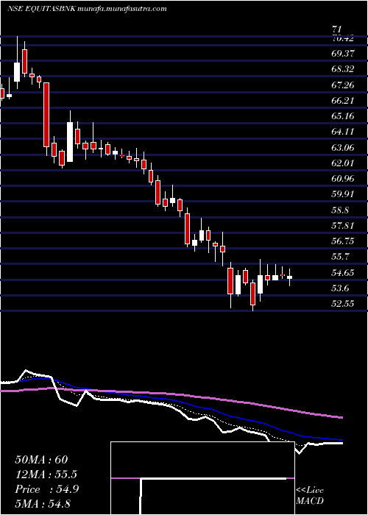Click price label 63.06
Viewport: 368px width, 515px height.
click(343, 147)
